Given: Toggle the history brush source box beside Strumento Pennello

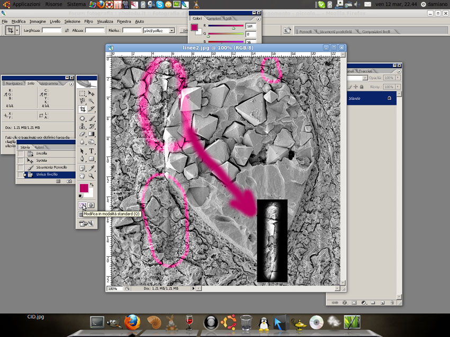Looking at the screenshot, I should click(21, 167).
